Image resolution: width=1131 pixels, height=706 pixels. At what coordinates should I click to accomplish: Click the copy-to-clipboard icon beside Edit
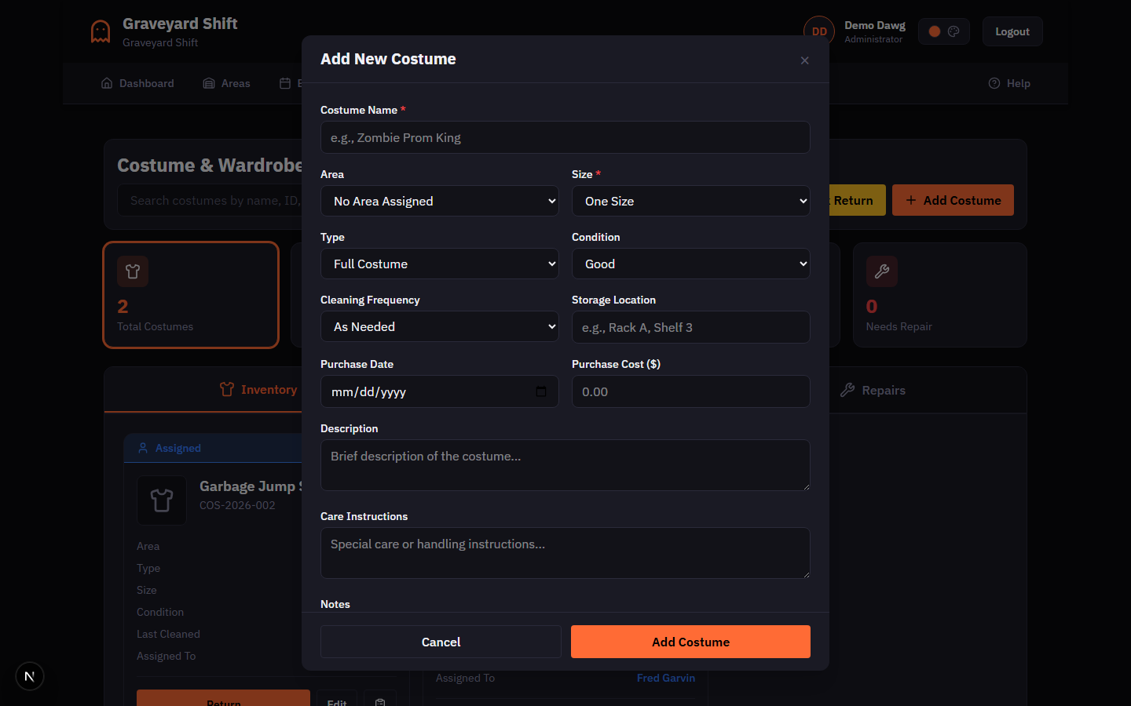pyautogui.click(x=380, y=700)
